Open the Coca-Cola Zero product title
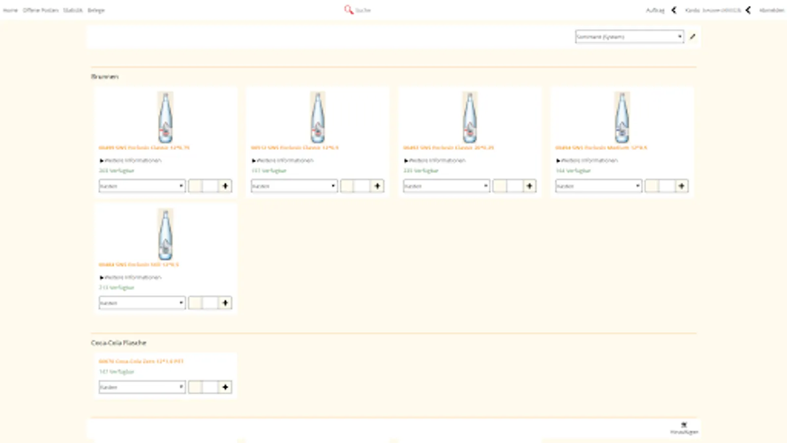The width and height of the screenshot is (787, 443). 141,361
